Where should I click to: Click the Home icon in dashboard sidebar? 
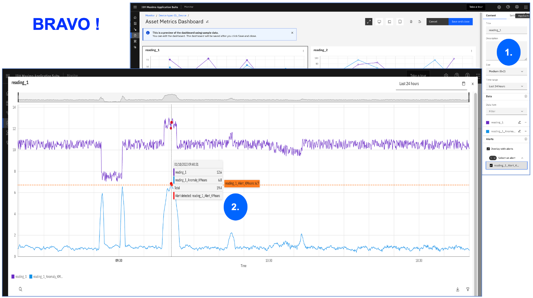[x=135, y=17]
